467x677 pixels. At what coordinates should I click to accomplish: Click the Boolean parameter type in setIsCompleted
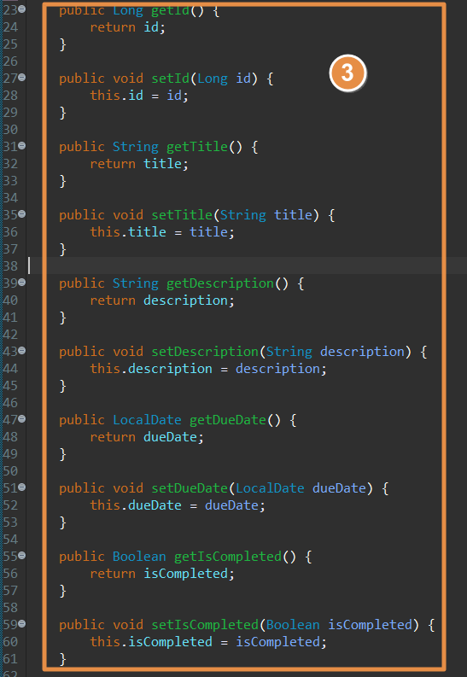tap(293, 625)
